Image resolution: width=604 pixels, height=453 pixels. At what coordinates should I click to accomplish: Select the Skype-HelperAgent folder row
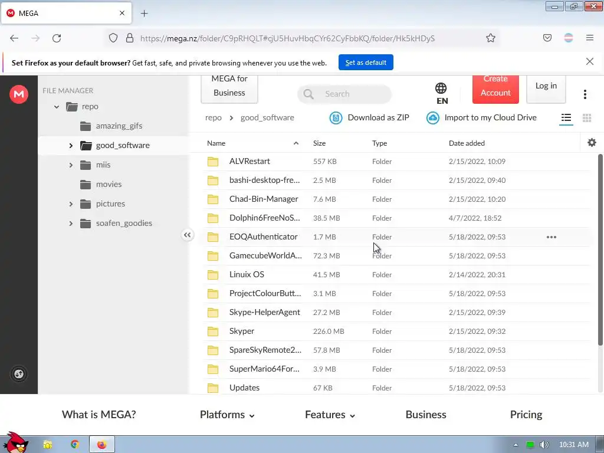tap(396, 313)
